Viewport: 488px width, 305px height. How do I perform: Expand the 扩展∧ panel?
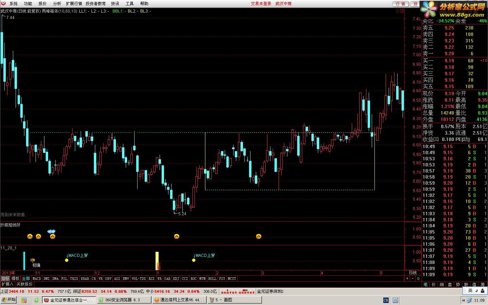(7, 284)
